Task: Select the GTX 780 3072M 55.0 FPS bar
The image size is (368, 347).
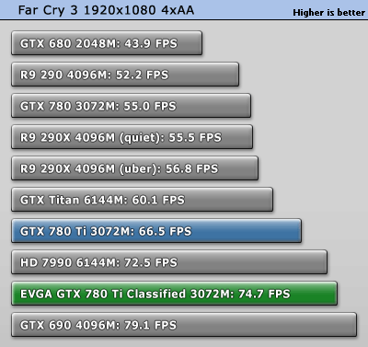Action: (x=131, y=106)
